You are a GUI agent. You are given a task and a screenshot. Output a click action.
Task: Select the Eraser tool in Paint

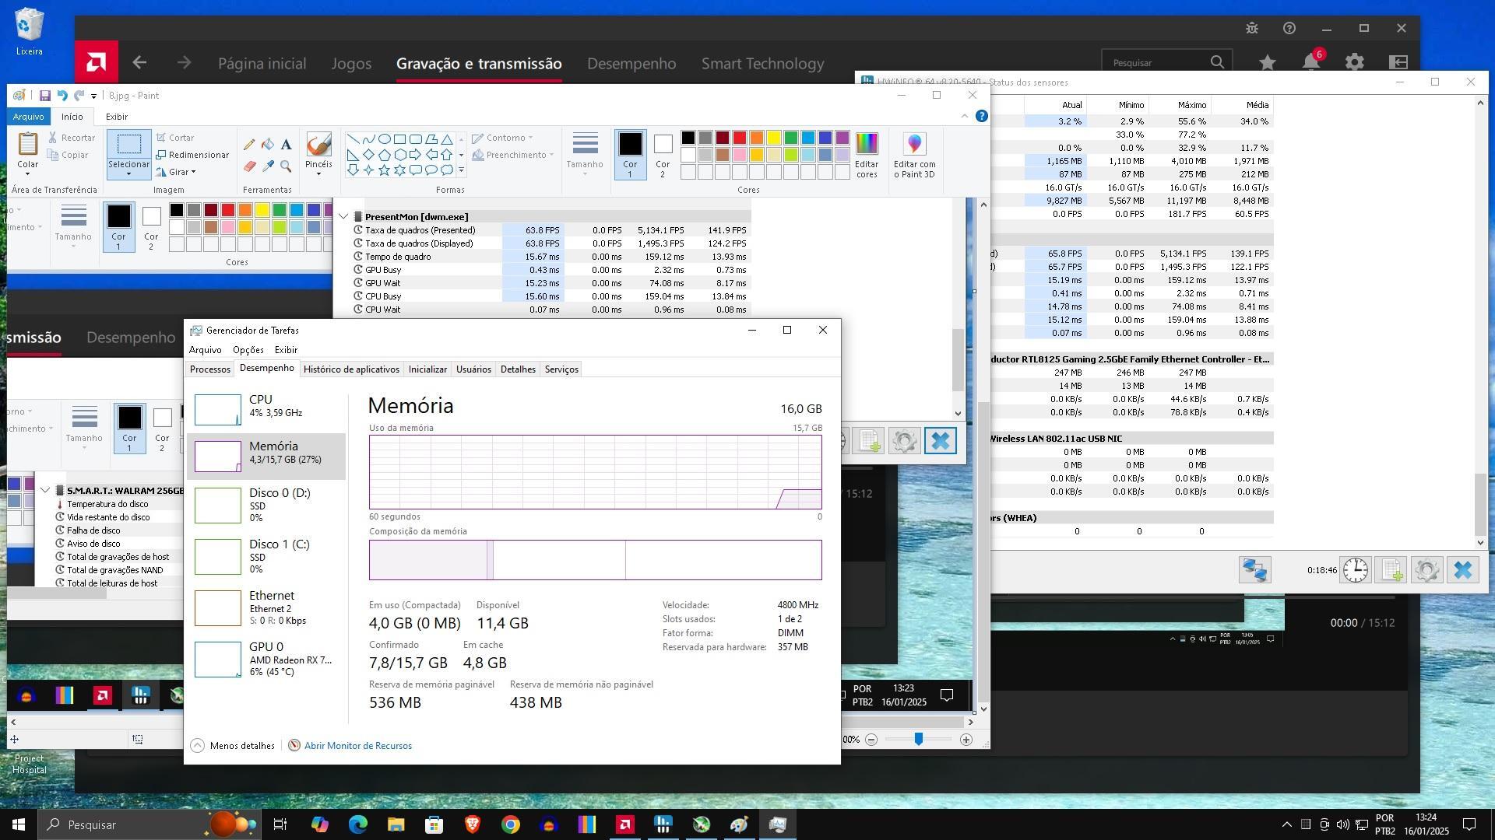click(249, 166)
